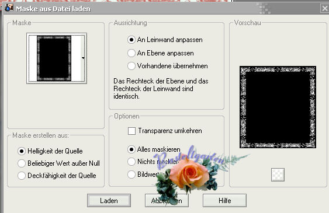329x213 pixels.
Task: Close the Maske aus Datei laden dialog
Action: tap(324, 9)
